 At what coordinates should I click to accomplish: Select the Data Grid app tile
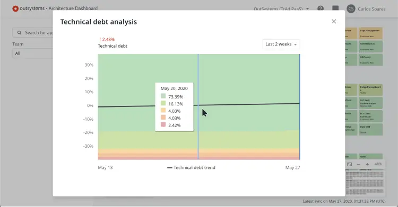[370, 129]
